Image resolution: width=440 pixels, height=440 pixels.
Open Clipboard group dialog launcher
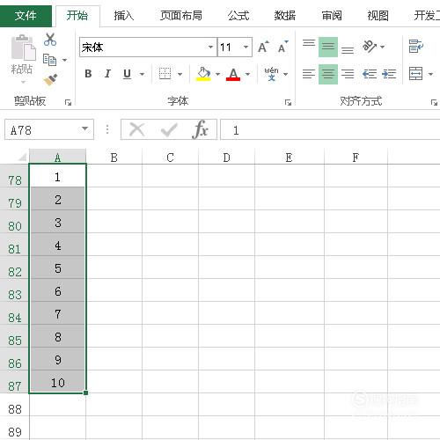(x=68, y=102)
